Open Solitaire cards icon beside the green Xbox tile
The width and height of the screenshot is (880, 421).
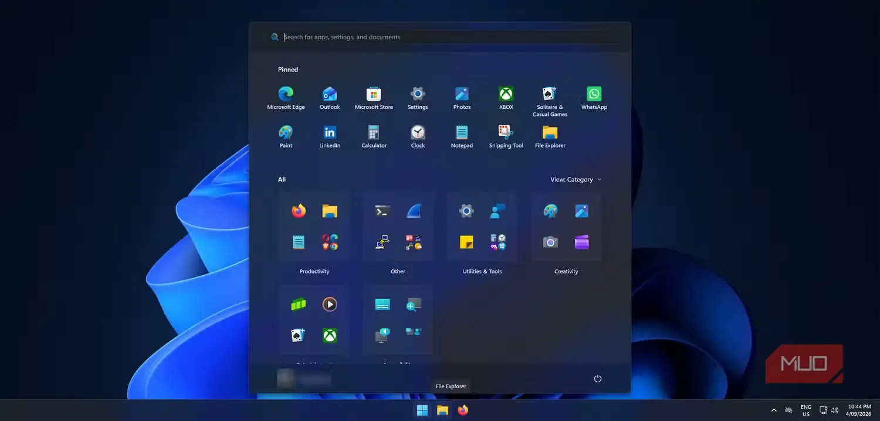(299, 336)
